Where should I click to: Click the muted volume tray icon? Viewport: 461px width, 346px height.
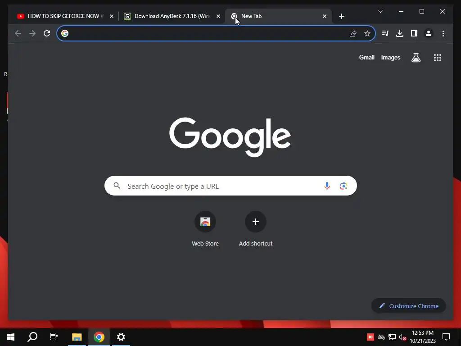(x=402, y=337)
